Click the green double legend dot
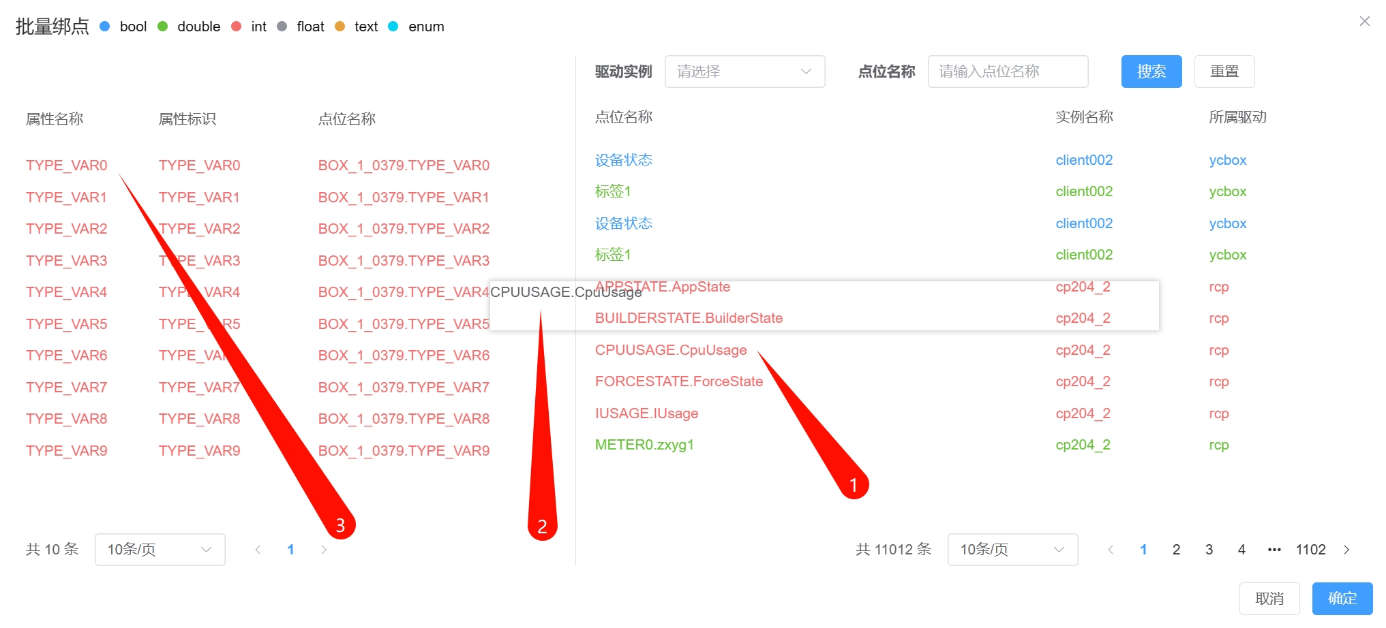The image size is (1386, 628). click(x=162, y=27)
